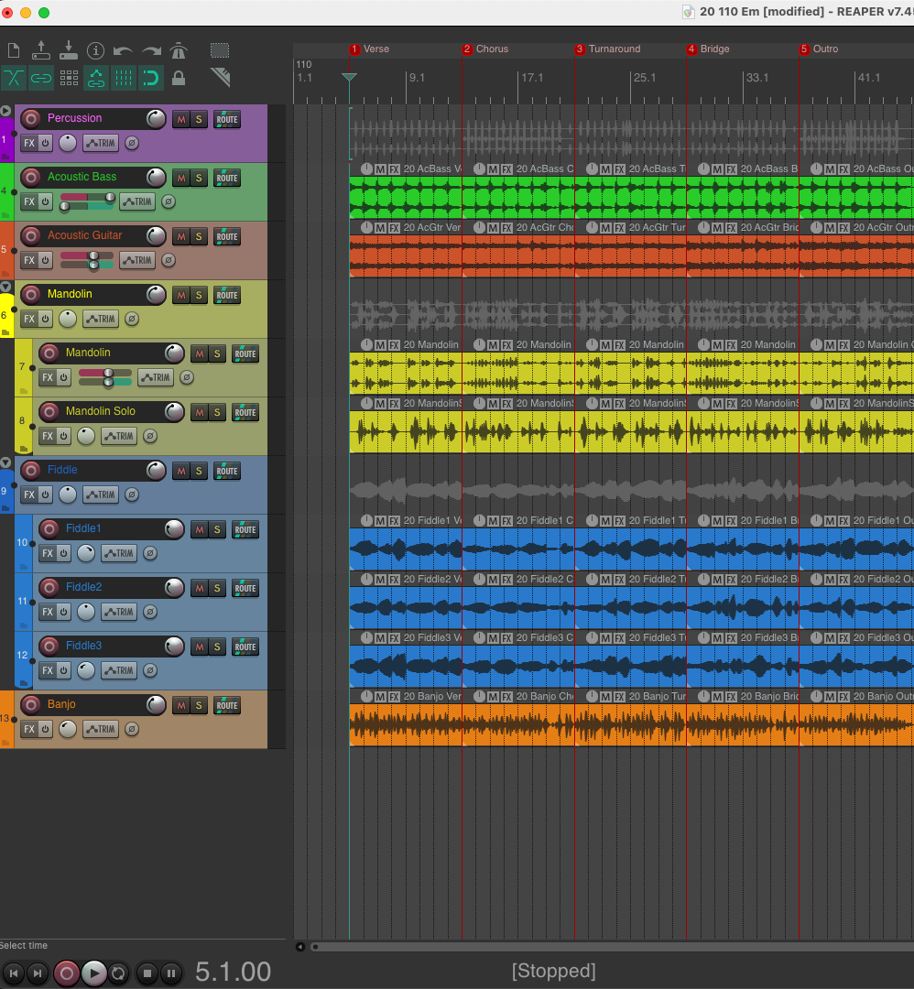Toggle the metronome icon
Screen dimensions: 914x989
coord(179,50)
